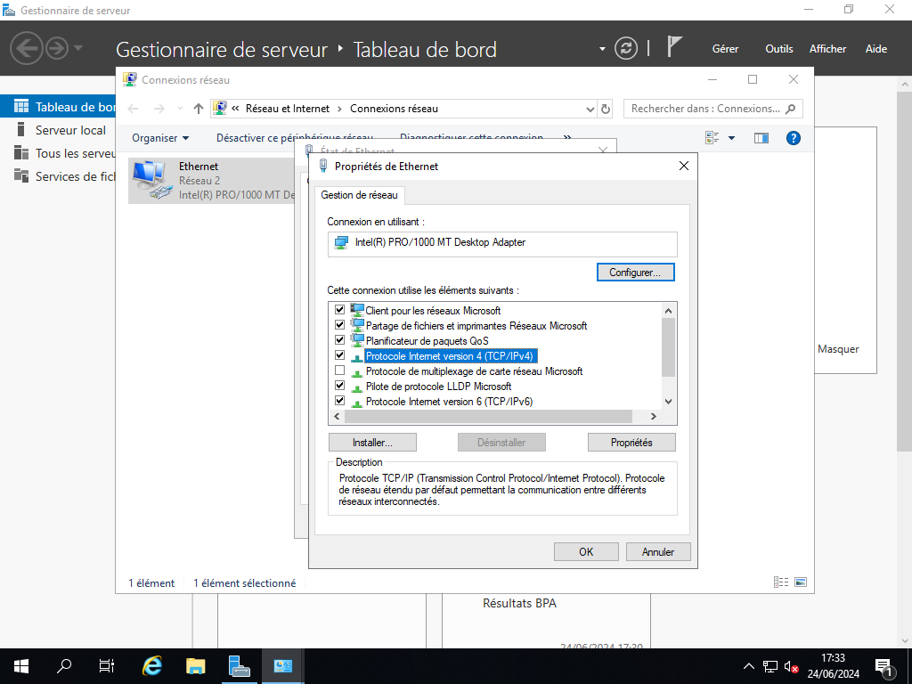This screenshot has height=684, width=912.
Task: Select the Gestion de réseau tab
Action: pyautogui.click(x=360, y=195)
